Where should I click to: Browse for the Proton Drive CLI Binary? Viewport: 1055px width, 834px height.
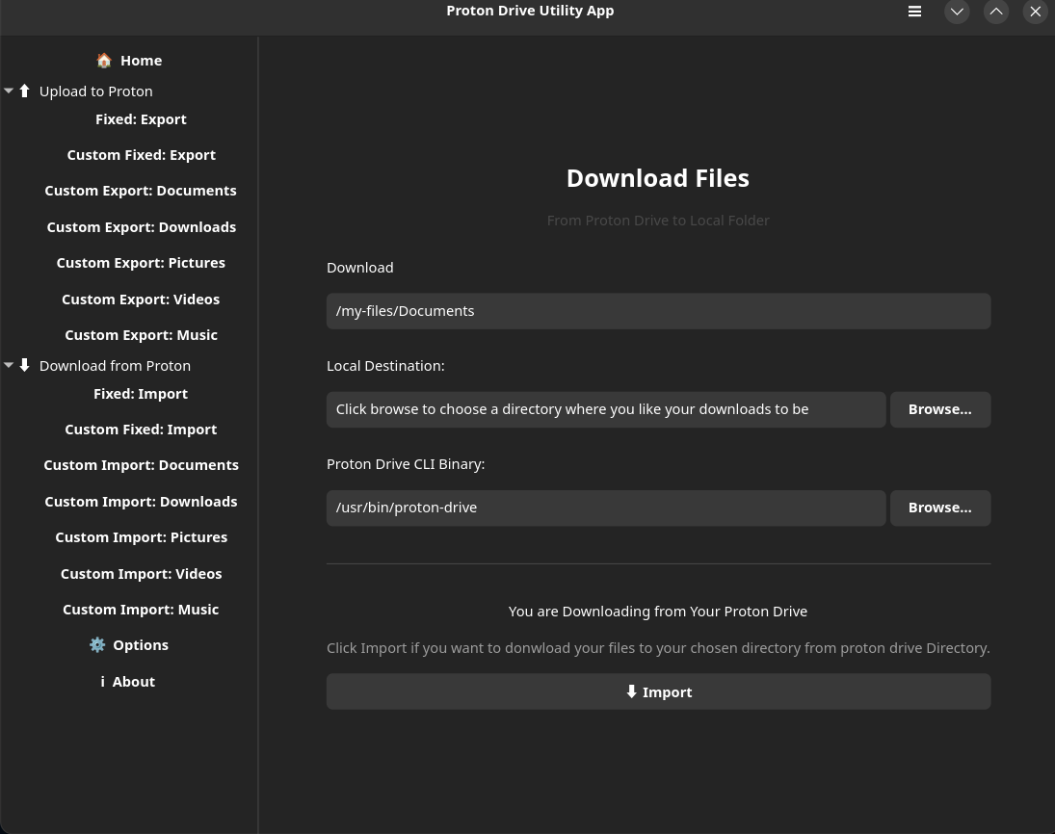coord(940,508)
